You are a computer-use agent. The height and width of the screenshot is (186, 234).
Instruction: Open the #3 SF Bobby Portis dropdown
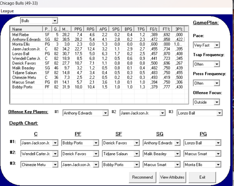pos(121,165)
